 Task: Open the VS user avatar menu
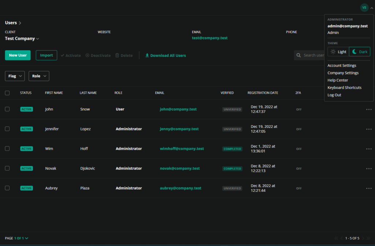(x=364, y=8)
